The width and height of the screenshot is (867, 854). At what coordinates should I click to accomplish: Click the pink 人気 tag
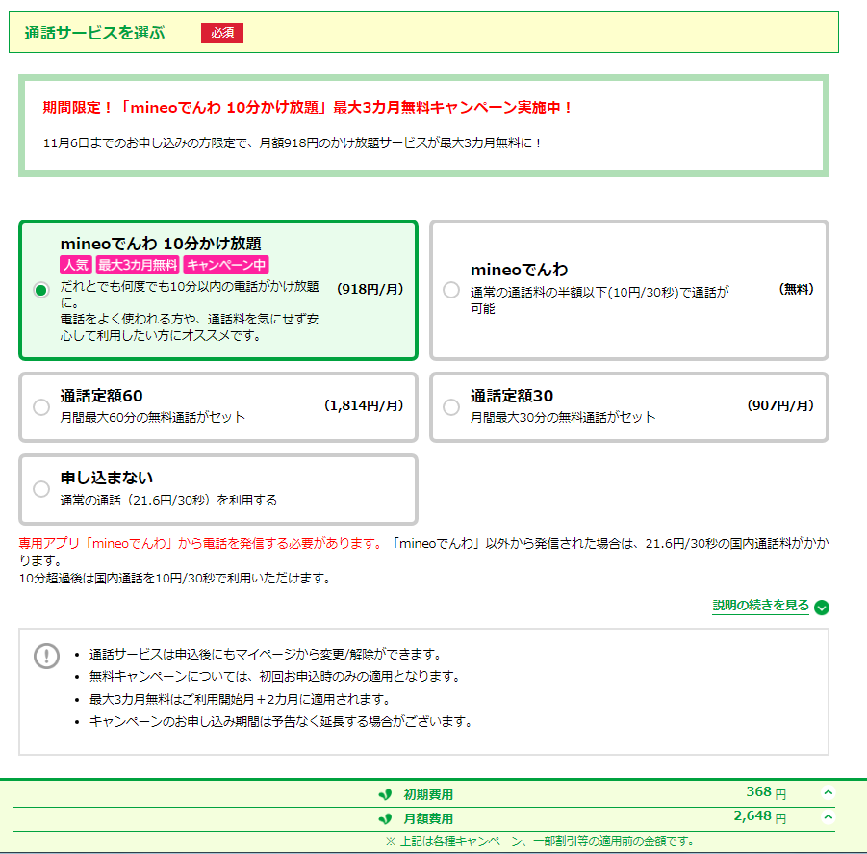[x=76, y=265]
